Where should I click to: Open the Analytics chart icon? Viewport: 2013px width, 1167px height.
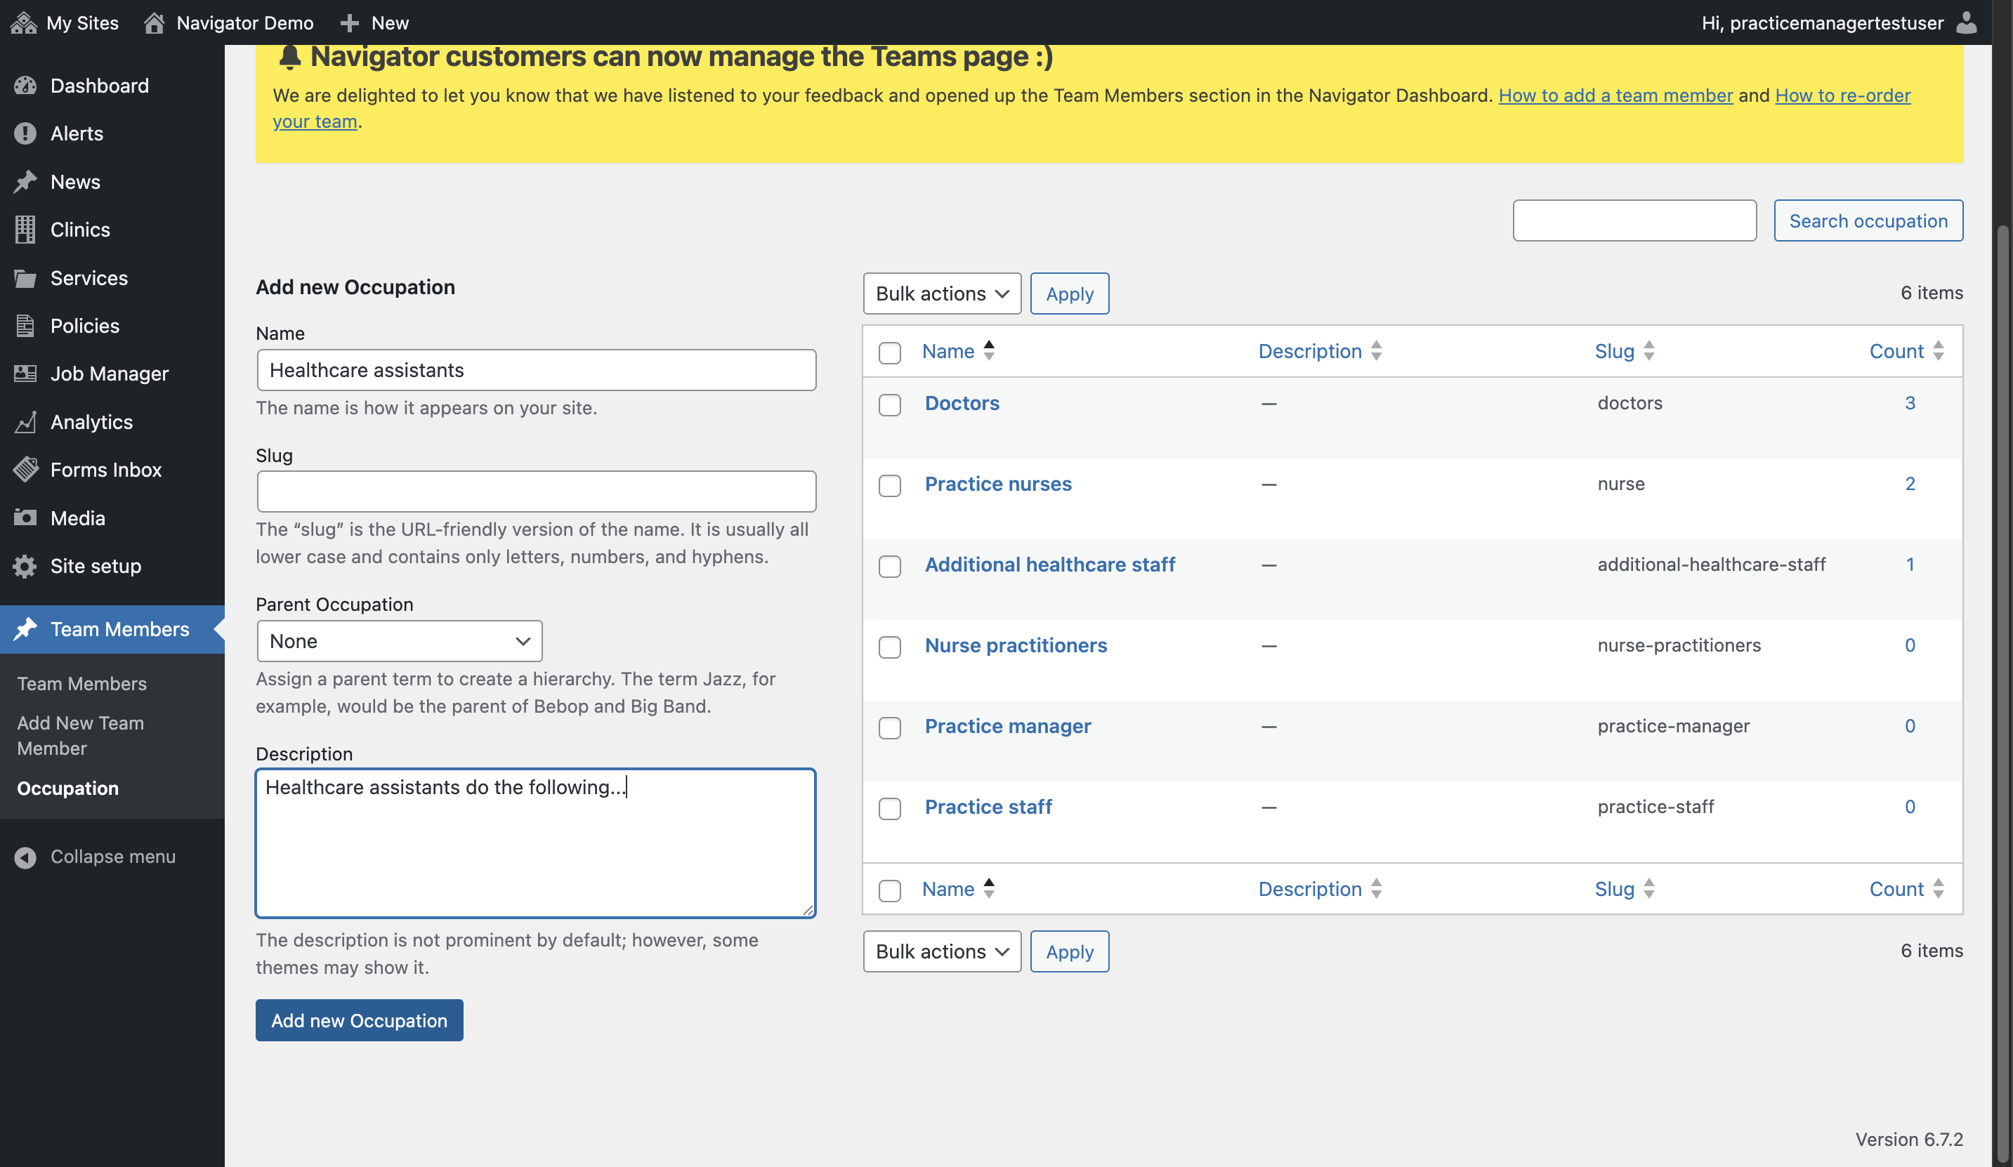pyautogui.click(x=25, y=422)
